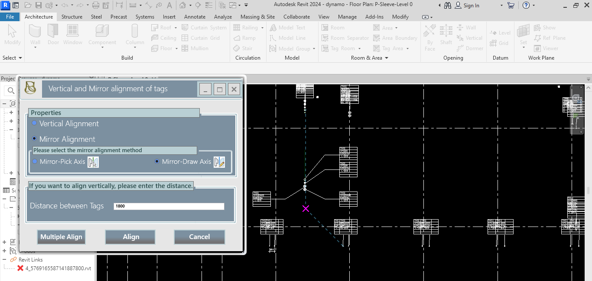Viewport: 592px width, 281px height.
Task: Open the Help question mark icon
Action: pyautogui.click(x=526, y=6)
